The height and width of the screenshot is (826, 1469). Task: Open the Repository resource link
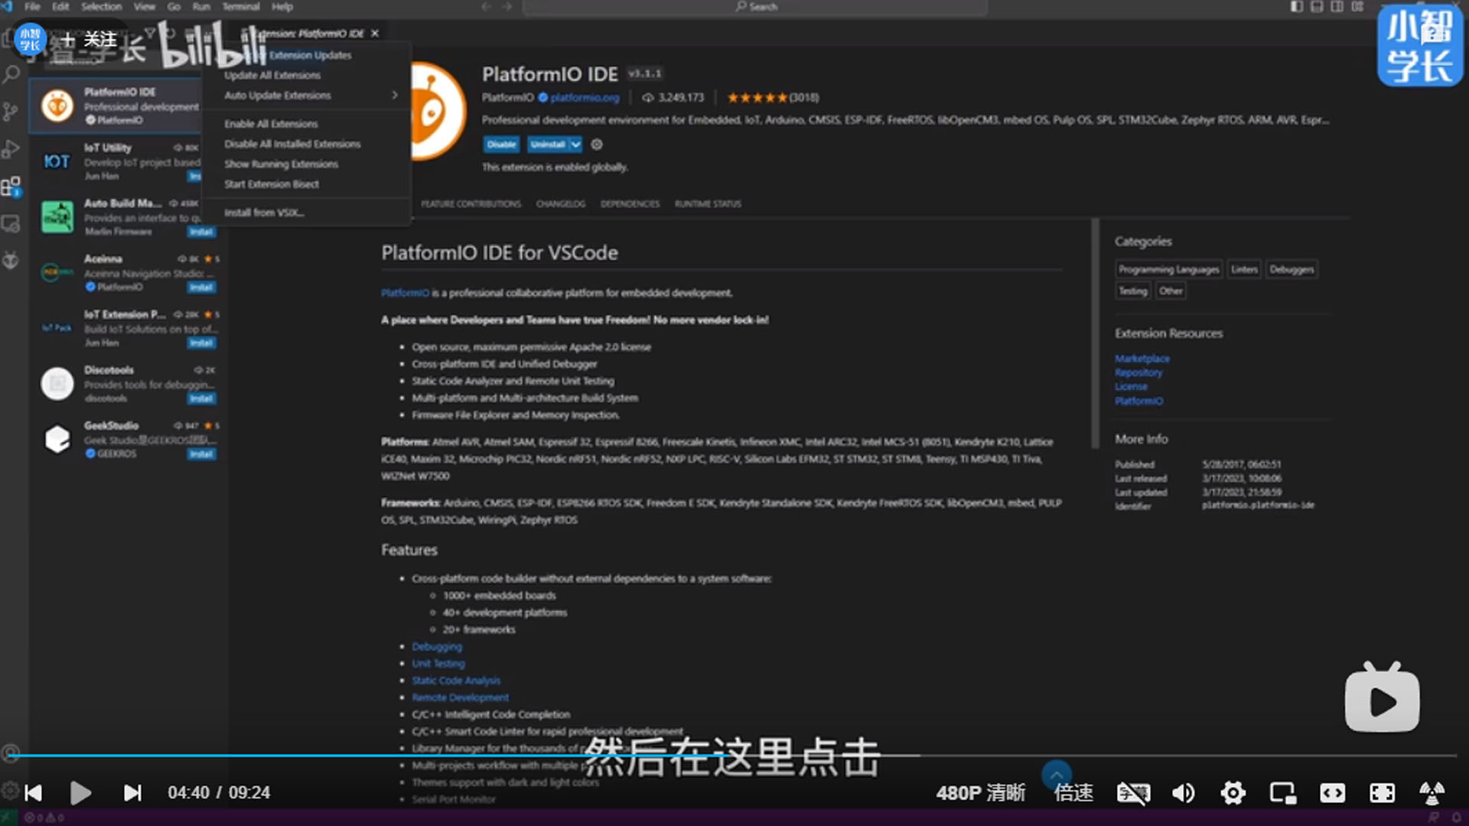coord(1138,372)
